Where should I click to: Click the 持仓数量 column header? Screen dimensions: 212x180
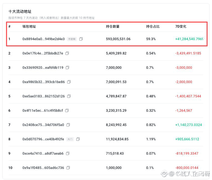tap(113, 26)
